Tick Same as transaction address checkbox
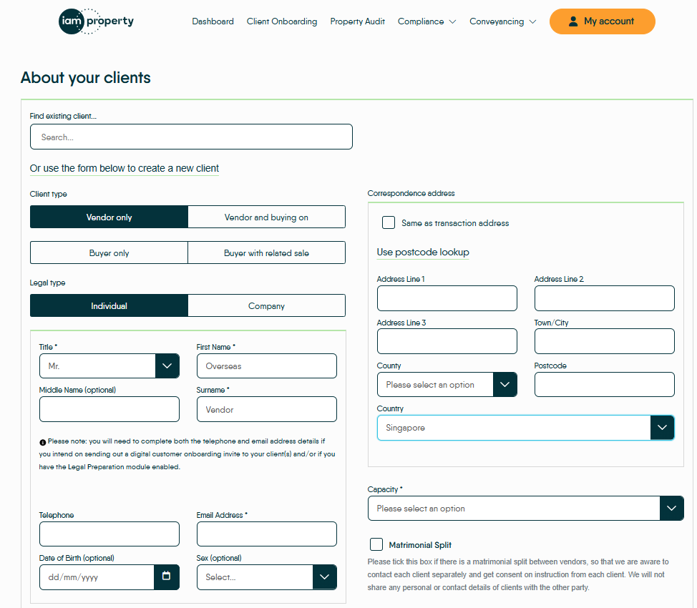 point(389,222)
